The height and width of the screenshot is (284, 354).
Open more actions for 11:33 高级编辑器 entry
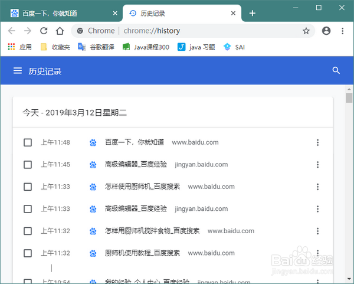[x=317, y=209]
